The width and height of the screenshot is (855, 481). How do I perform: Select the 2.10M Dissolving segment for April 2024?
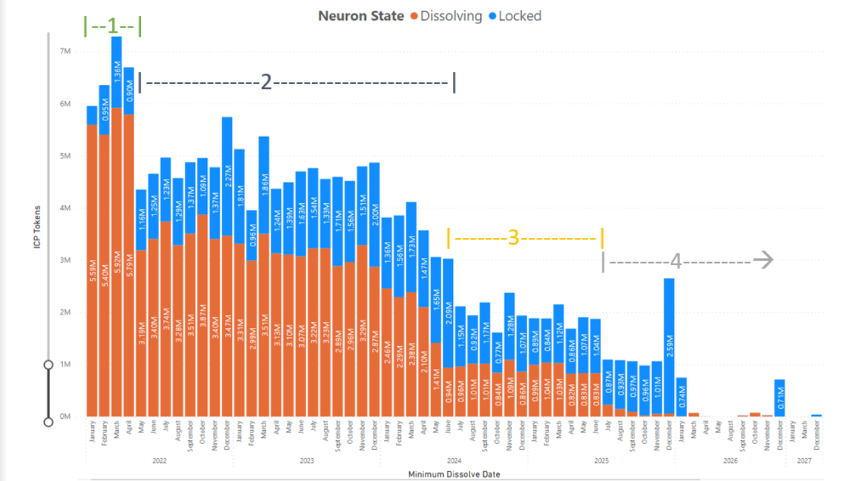423,361
